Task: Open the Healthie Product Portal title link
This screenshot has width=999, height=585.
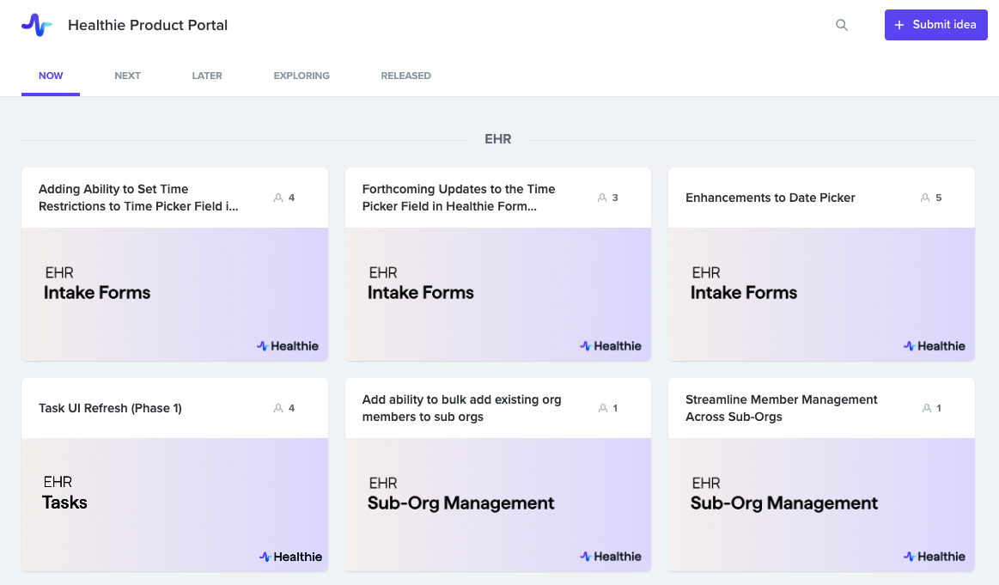Action: point(148,25)
